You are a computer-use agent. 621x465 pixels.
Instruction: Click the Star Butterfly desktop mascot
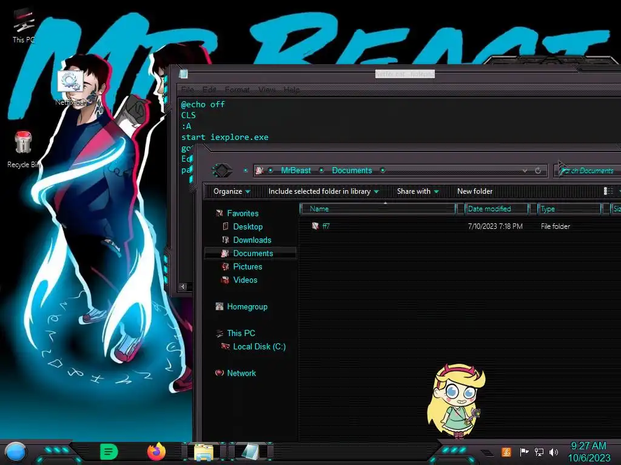point(456,401)
